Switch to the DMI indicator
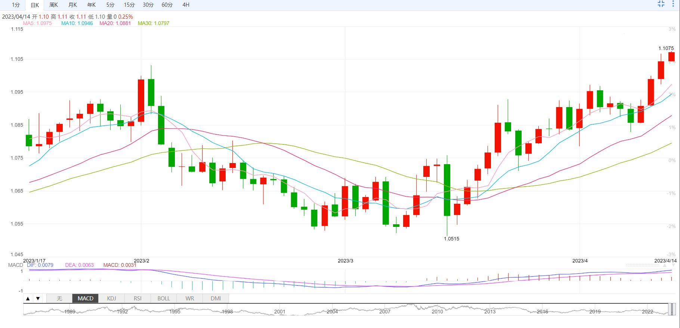 pyautogui.click(x=216, y=299)
